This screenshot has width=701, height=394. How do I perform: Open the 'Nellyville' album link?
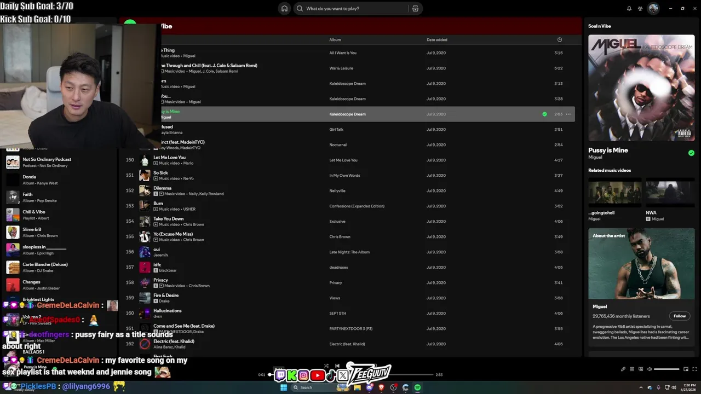337,191
